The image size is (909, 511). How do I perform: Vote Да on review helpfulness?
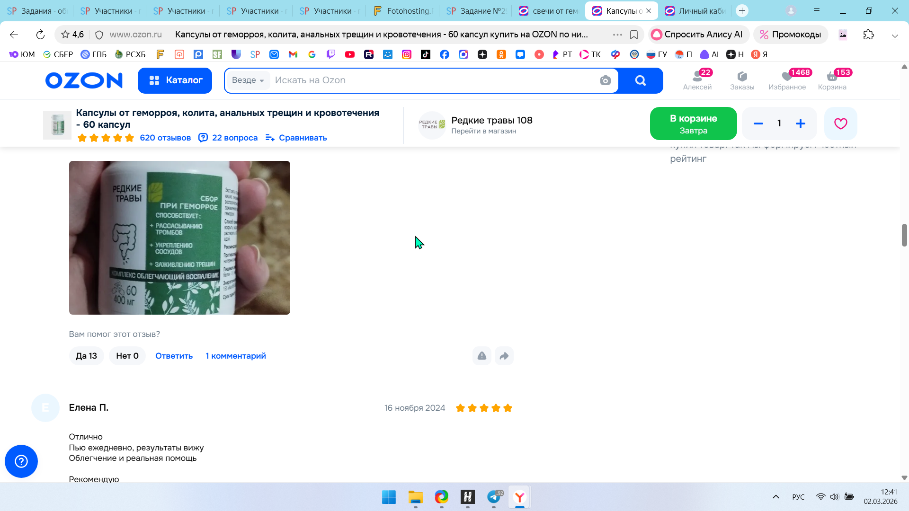pos(86,356)
